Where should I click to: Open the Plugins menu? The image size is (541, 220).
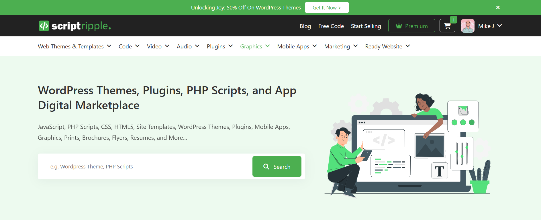[216, 46]
